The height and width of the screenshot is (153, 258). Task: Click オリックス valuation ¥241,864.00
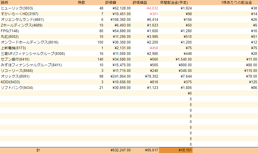(121, 76)
